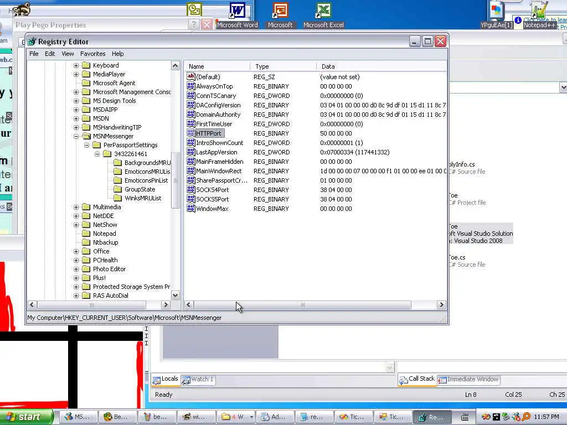Click the GroupState folder icon
This screenshot has height=425, width=567.
[117, 189]
